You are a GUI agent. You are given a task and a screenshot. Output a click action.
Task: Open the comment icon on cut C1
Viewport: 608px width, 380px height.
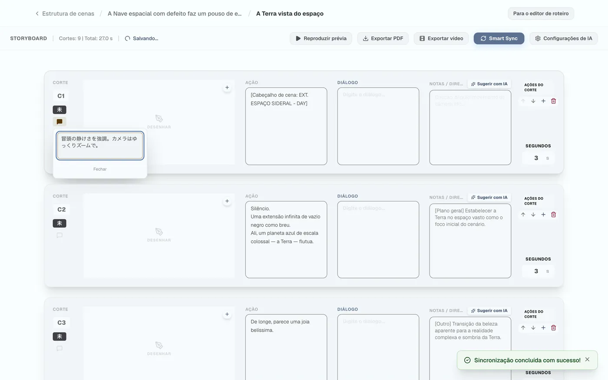tap(59, 122)
